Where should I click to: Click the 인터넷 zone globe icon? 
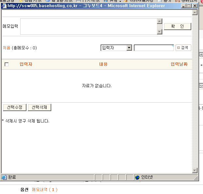point(137,177)
